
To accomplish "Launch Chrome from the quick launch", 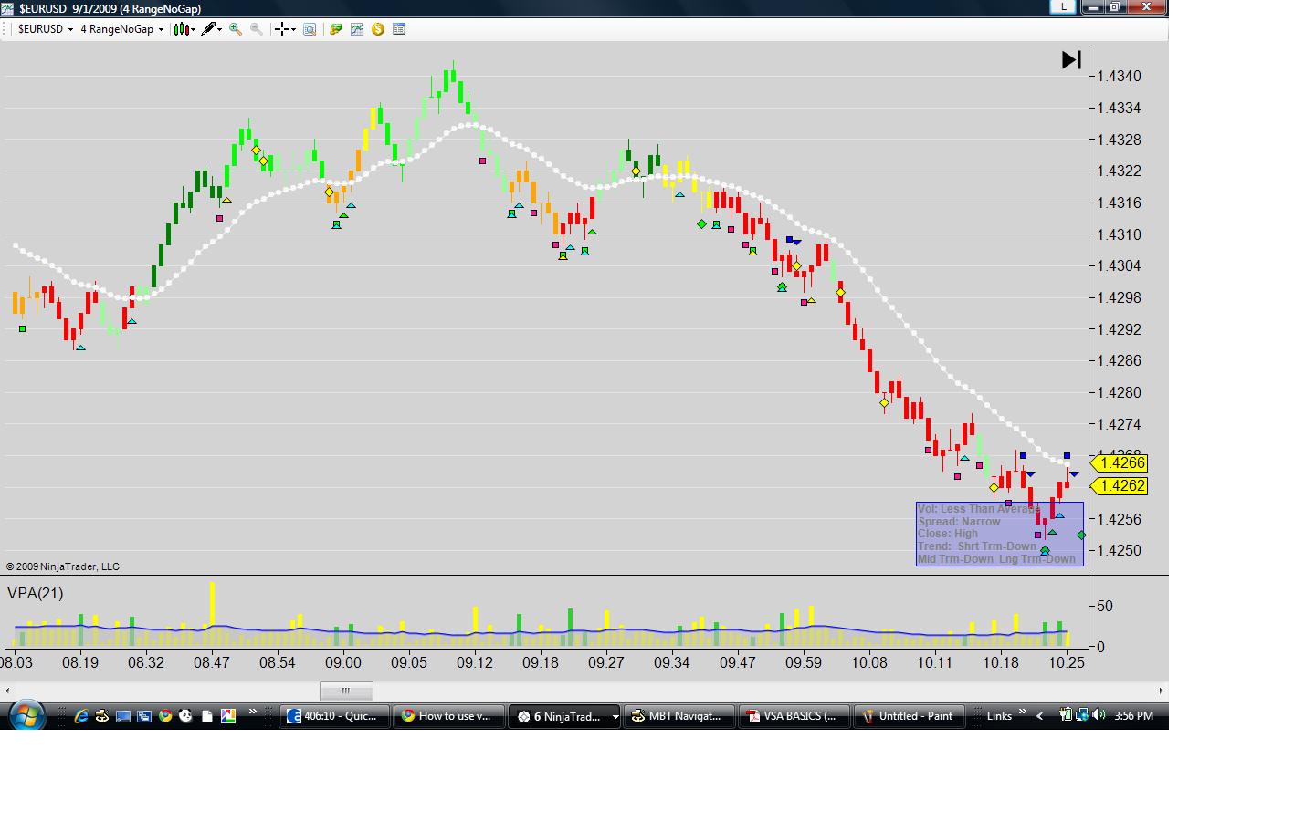I will pyautogui.click(x=165, y=716).
